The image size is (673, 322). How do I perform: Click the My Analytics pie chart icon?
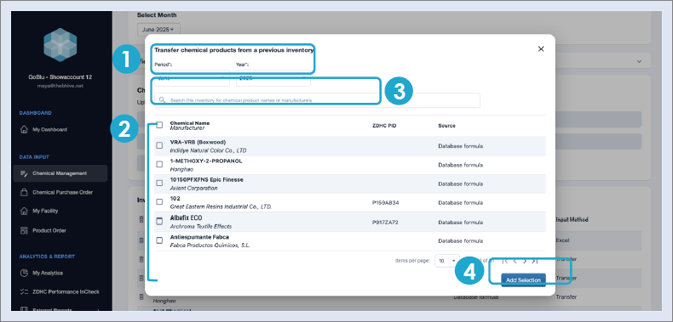point(24,273)
